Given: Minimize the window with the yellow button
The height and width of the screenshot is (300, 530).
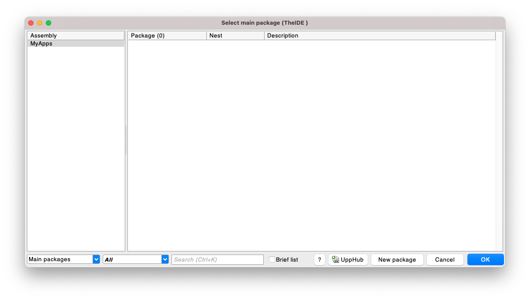Looking at the screenshot, I should pos(40,23).
